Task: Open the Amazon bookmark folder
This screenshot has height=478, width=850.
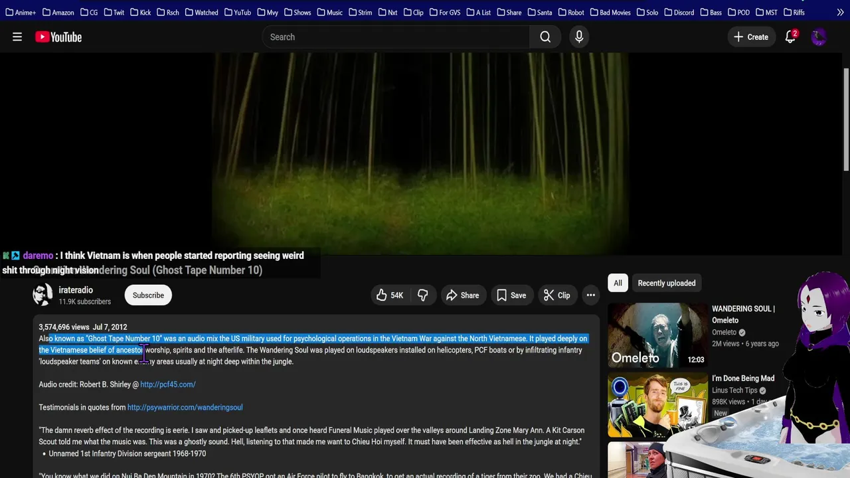Action: [58, 12]
